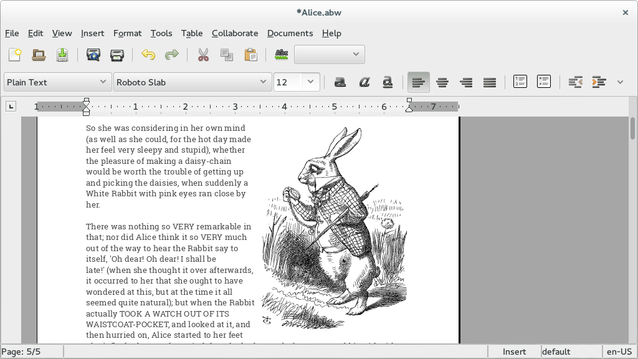Click the Open file folder icon
Image resolution: width=638 pixels, height=359 pixels.
click(x=39, y=55)
